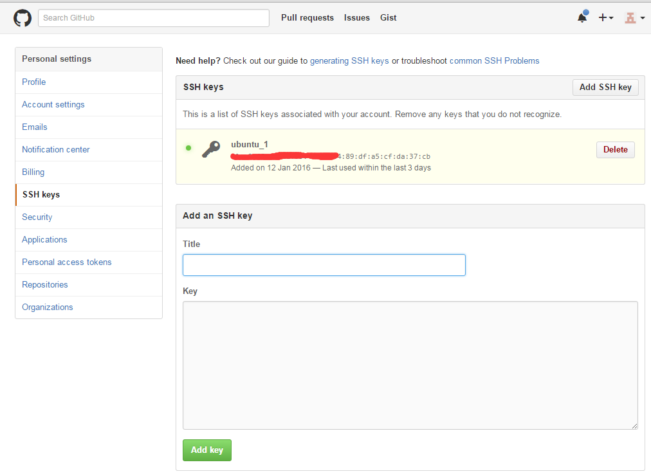Switch to Personal access tokens settings
This screenshot has height=476, width=651.
(67, 262)
